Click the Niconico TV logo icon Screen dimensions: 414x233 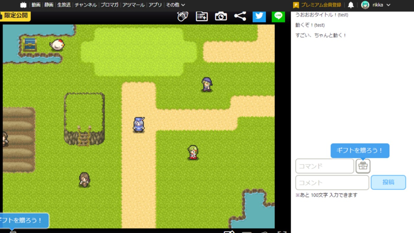pos(23,5)
